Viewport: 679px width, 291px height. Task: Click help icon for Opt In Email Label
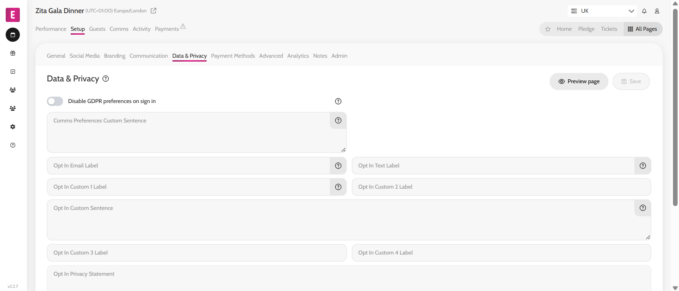point(338,166)
